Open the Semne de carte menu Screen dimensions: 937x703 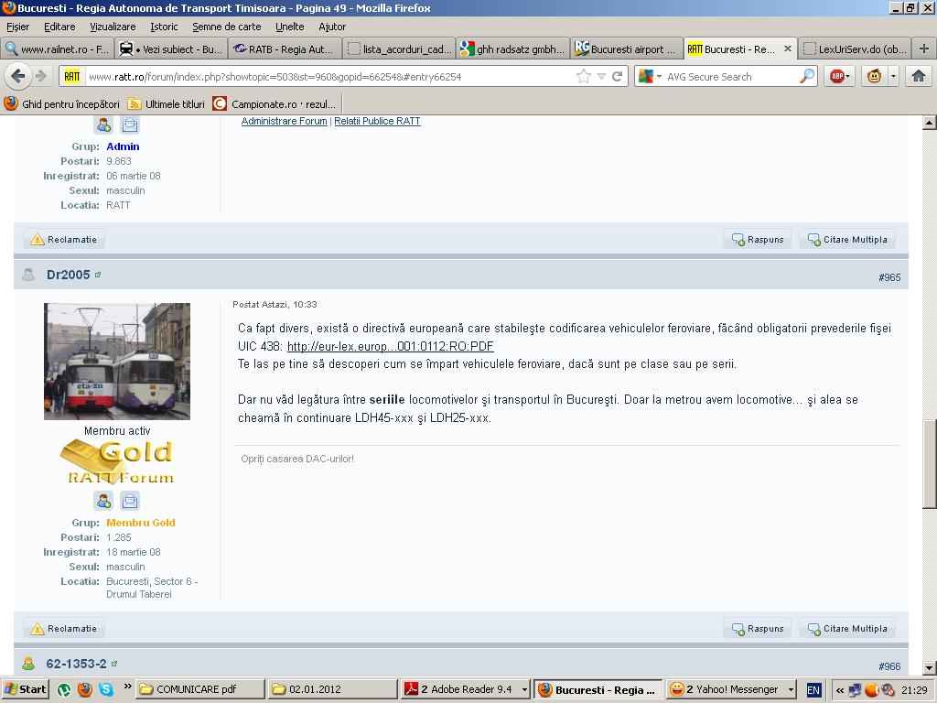tap(227, 27)
